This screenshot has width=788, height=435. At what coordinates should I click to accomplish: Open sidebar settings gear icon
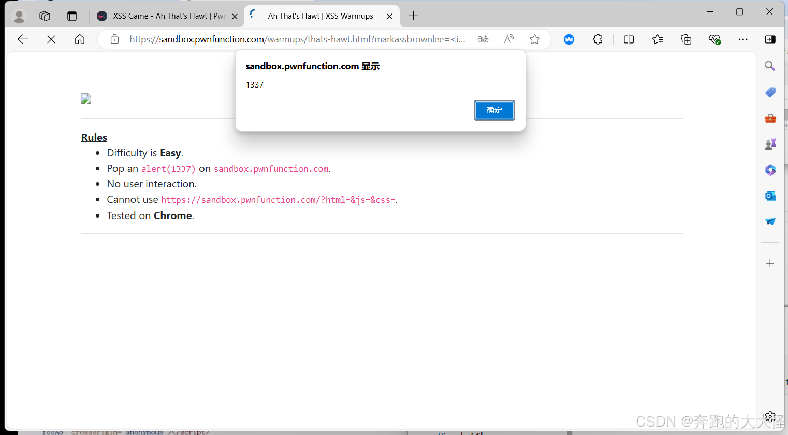tap(770, 416)
